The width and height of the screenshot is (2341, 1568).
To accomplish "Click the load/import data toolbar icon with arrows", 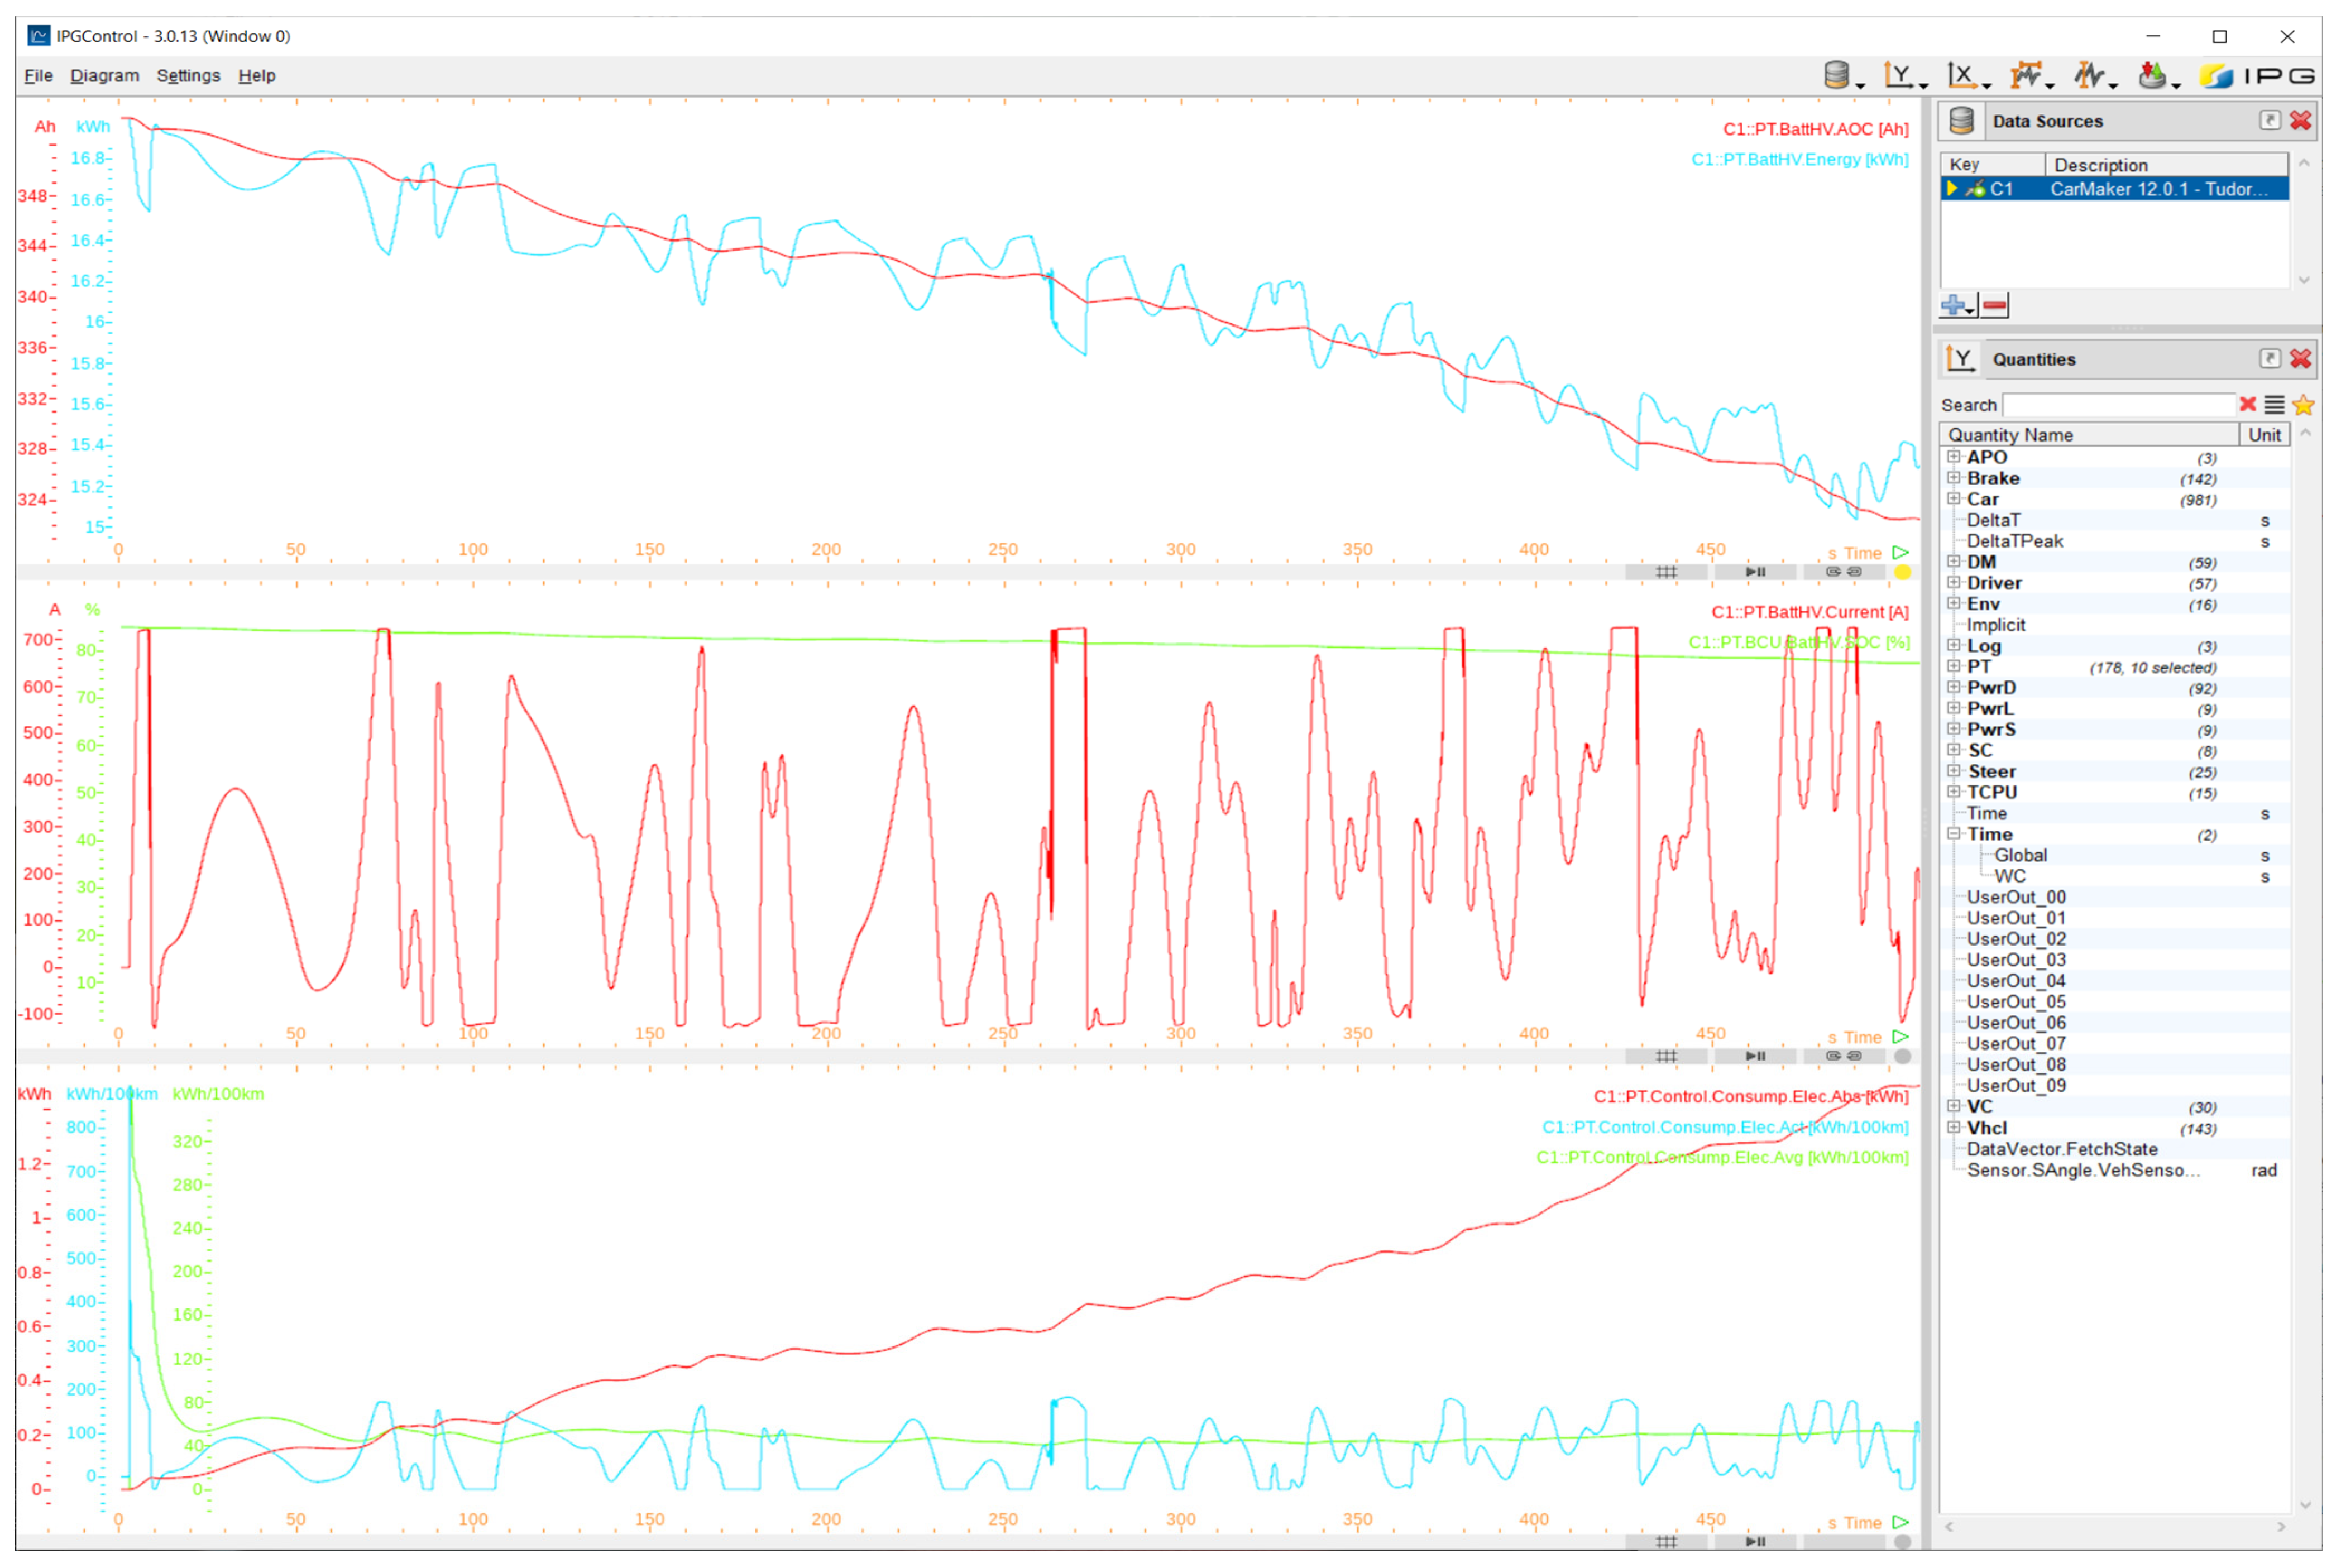I will coord(2152,75).
